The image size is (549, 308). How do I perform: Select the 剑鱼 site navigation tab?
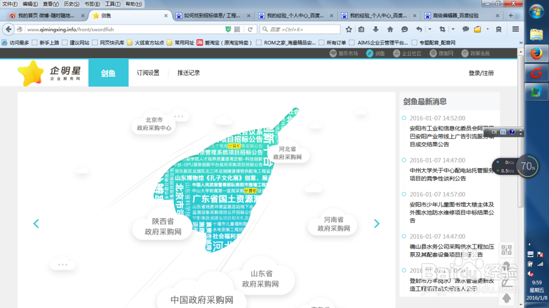pyautogui.click(x=108, y=73)
